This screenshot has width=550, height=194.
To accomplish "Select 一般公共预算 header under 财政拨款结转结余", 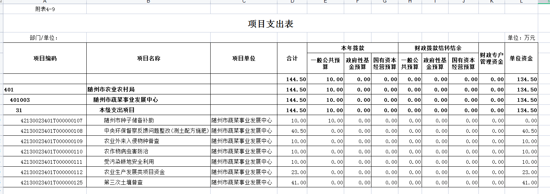I will tap(410, 63).
